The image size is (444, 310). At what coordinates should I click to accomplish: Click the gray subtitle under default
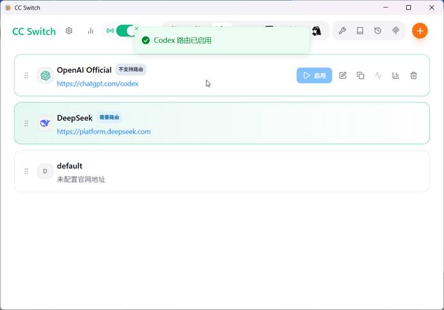[x=81, y=179]
